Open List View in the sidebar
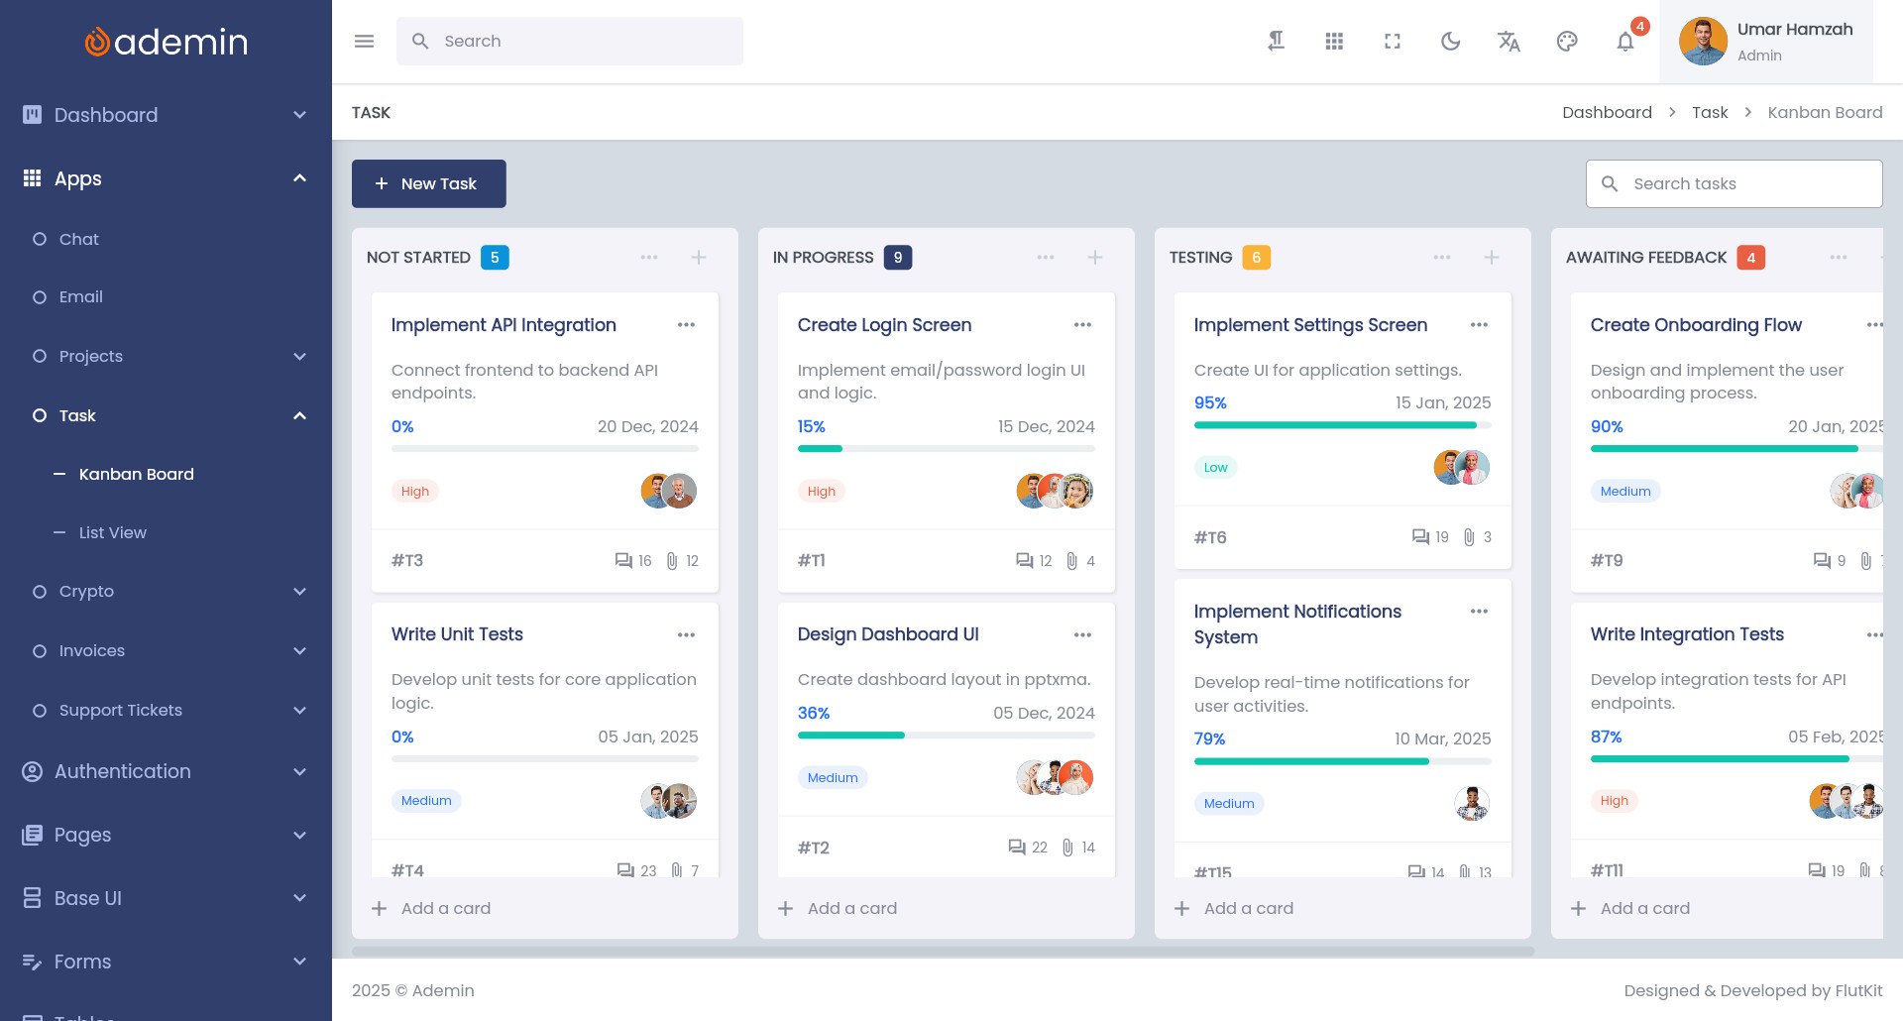The width and height of the screenshot is (1903, 1021). 113,532
